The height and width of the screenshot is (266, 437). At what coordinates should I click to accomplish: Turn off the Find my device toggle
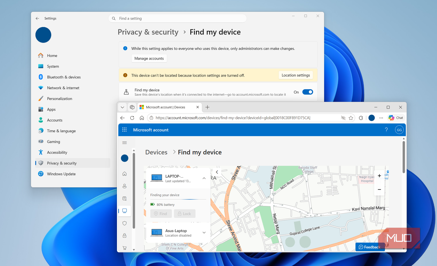307,92
